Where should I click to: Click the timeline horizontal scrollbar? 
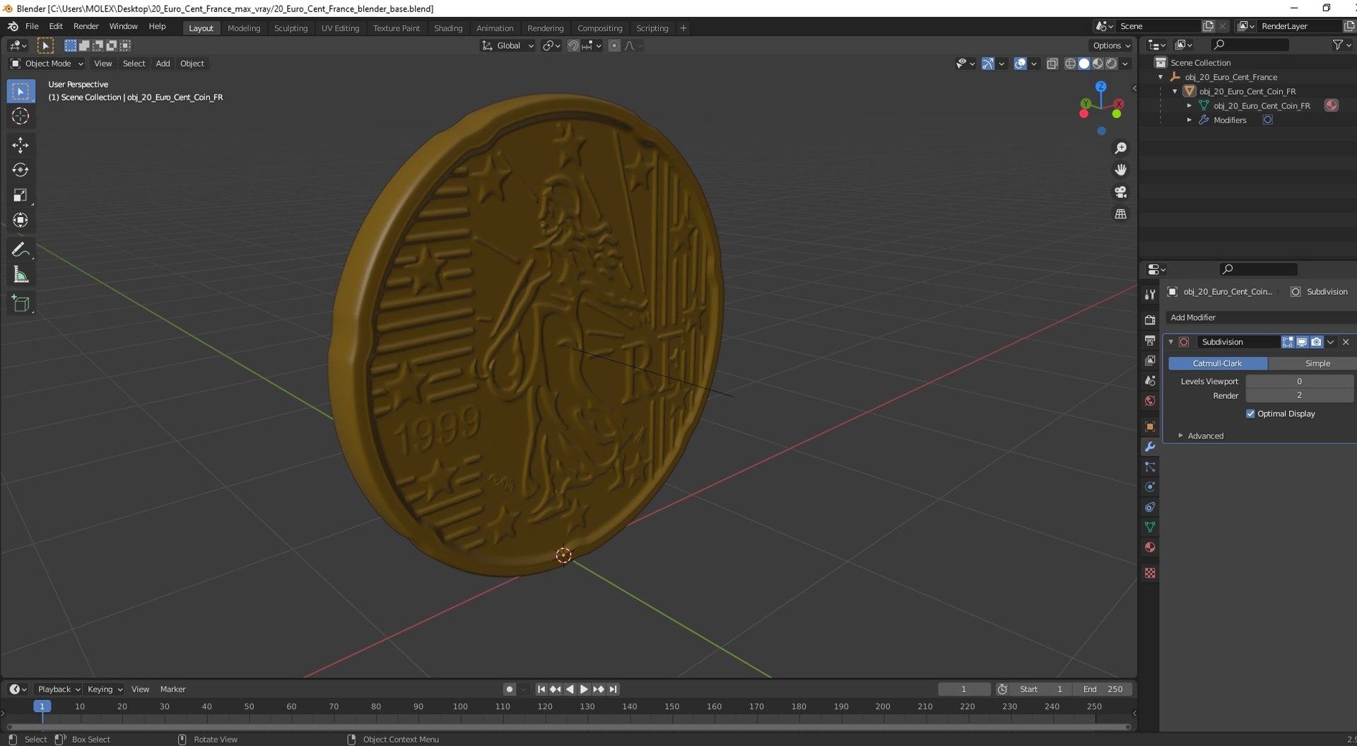tap(569, 727)
